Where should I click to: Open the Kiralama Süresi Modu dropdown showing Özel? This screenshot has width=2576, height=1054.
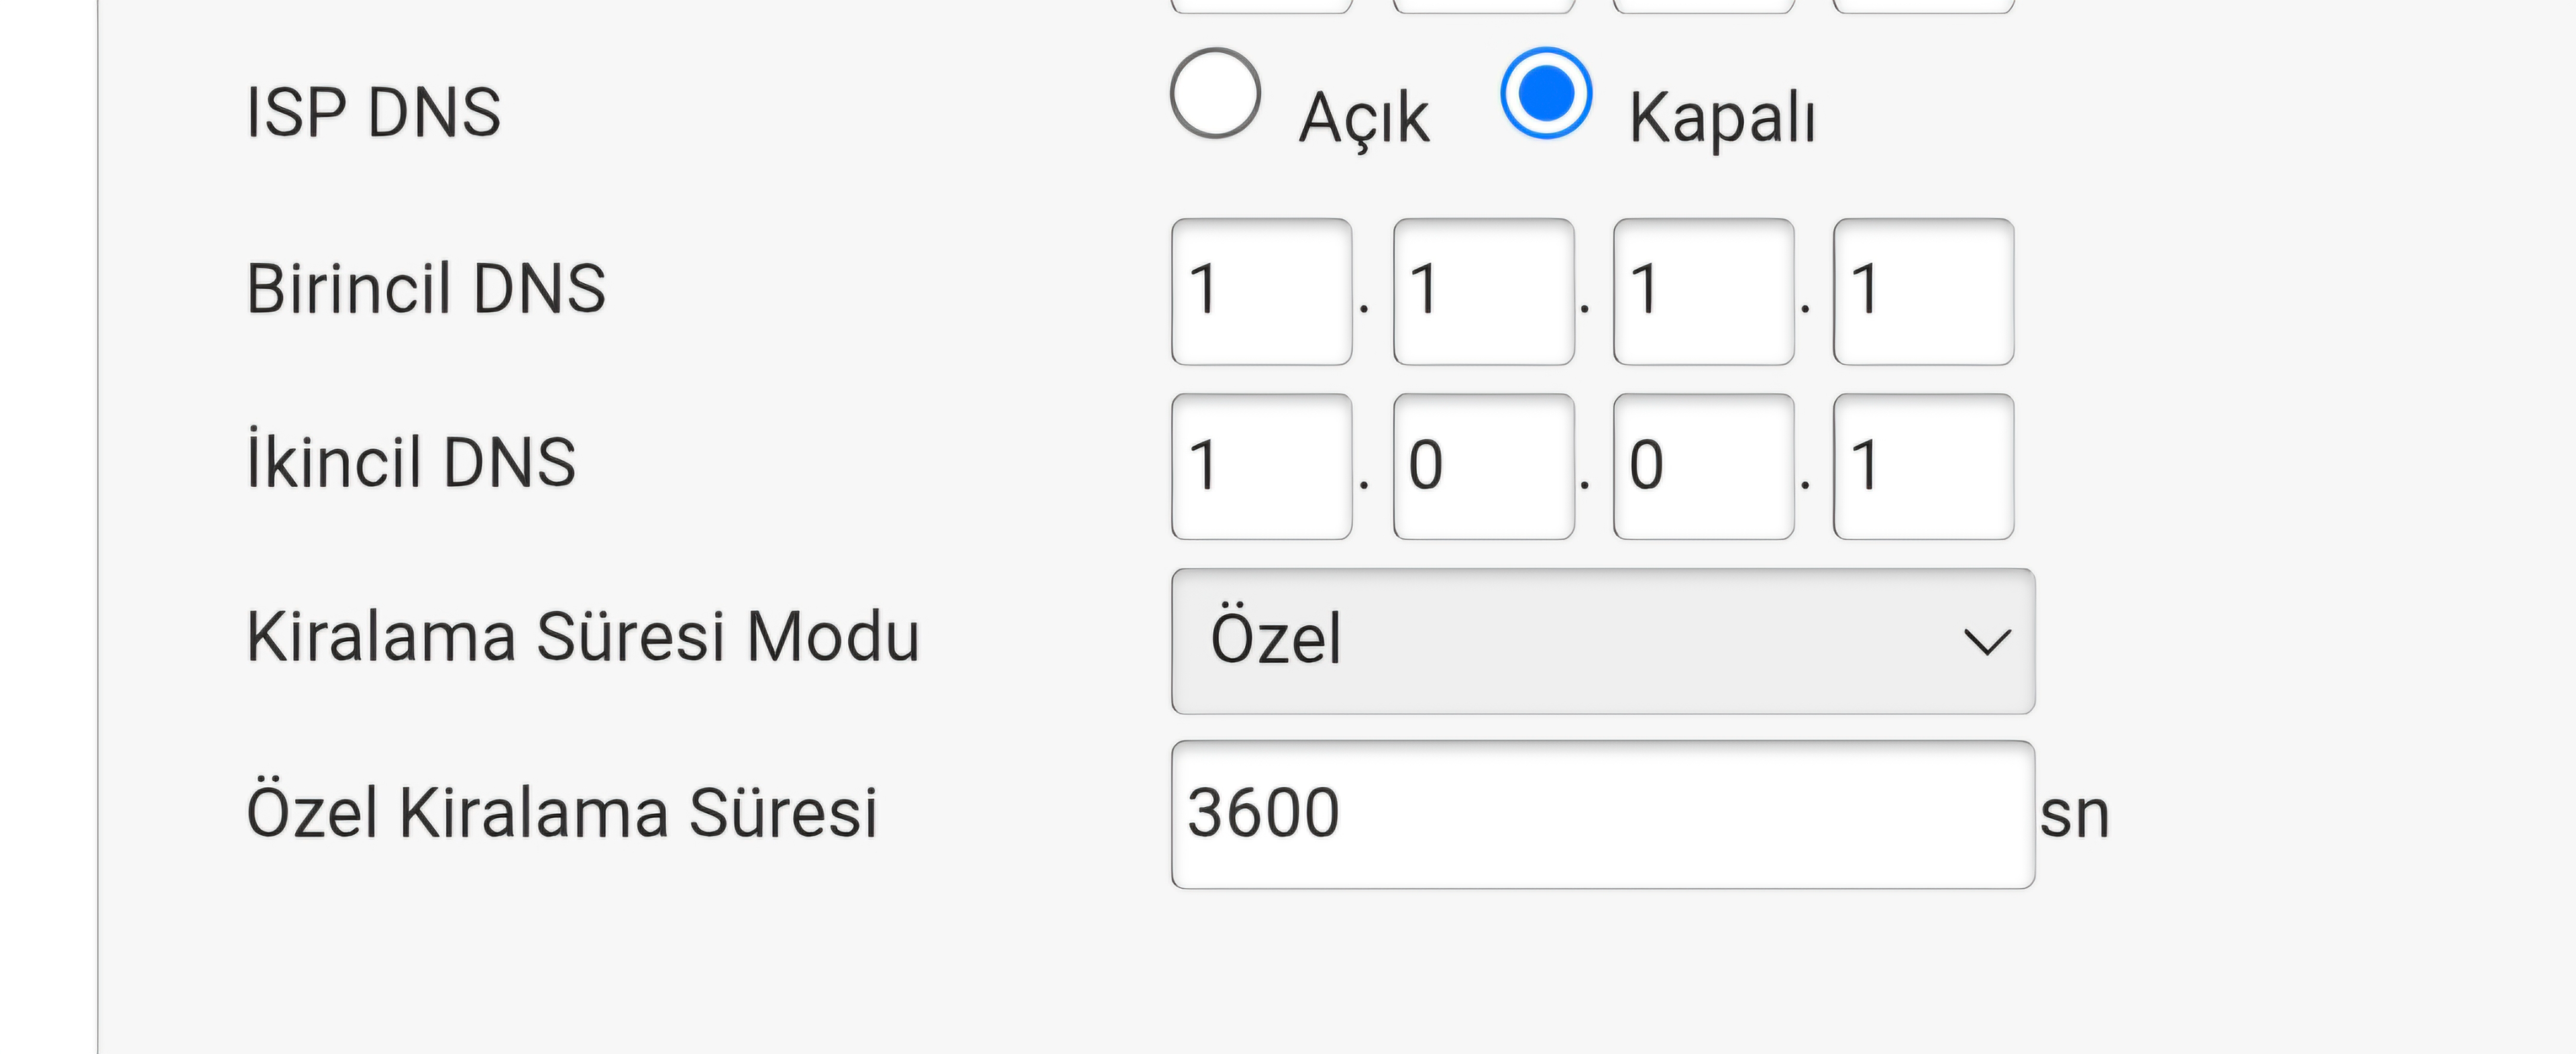click(1603, 641)
